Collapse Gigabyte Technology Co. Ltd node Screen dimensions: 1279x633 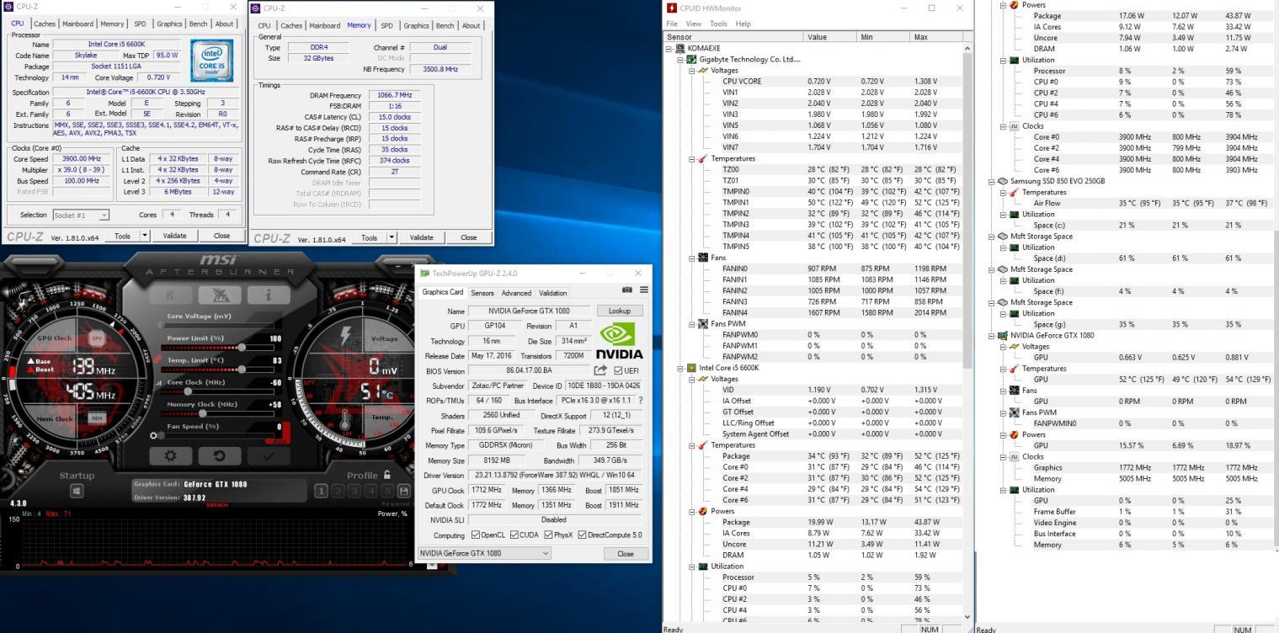681,60
